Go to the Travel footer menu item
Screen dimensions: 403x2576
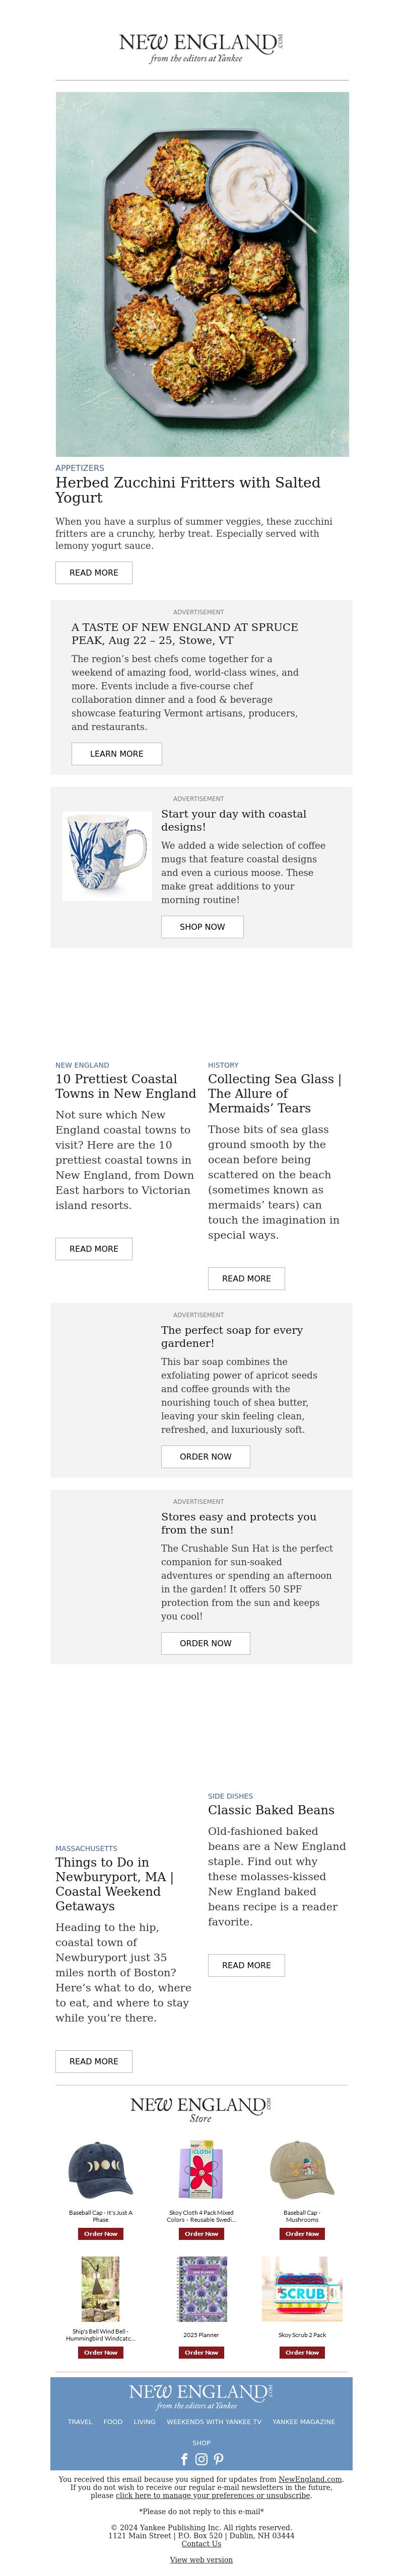point(80,2422)
